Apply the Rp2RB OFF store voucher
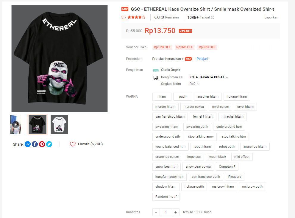 click(185, 47)
